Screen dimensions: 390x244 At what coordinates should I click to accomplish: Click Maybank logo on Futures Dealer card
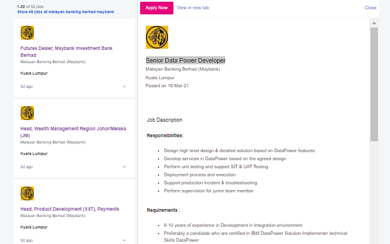pyautogui.click(x=27, y=33)
